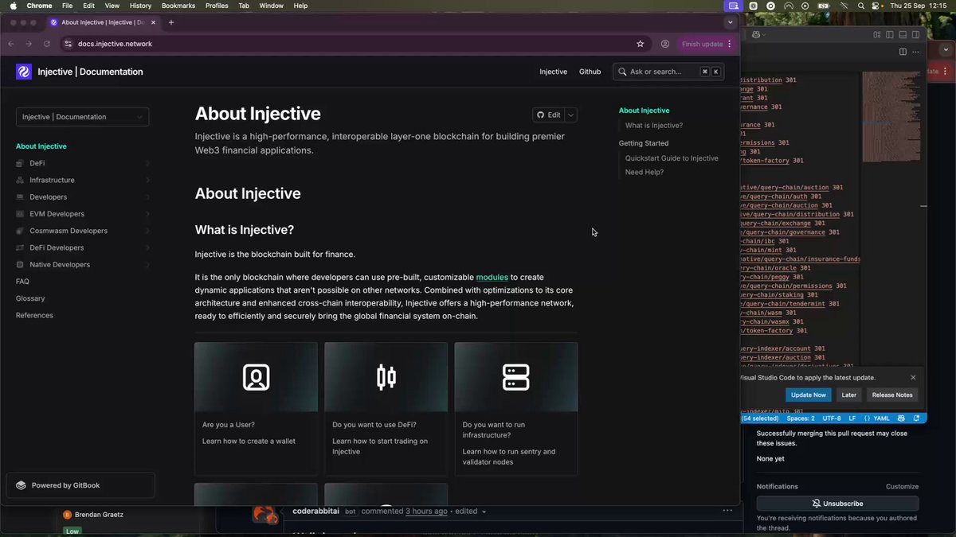The width and height of the screenshot is (956, 537).
Task: Reload the page in Chrome
Action: [x=47, y=44]
